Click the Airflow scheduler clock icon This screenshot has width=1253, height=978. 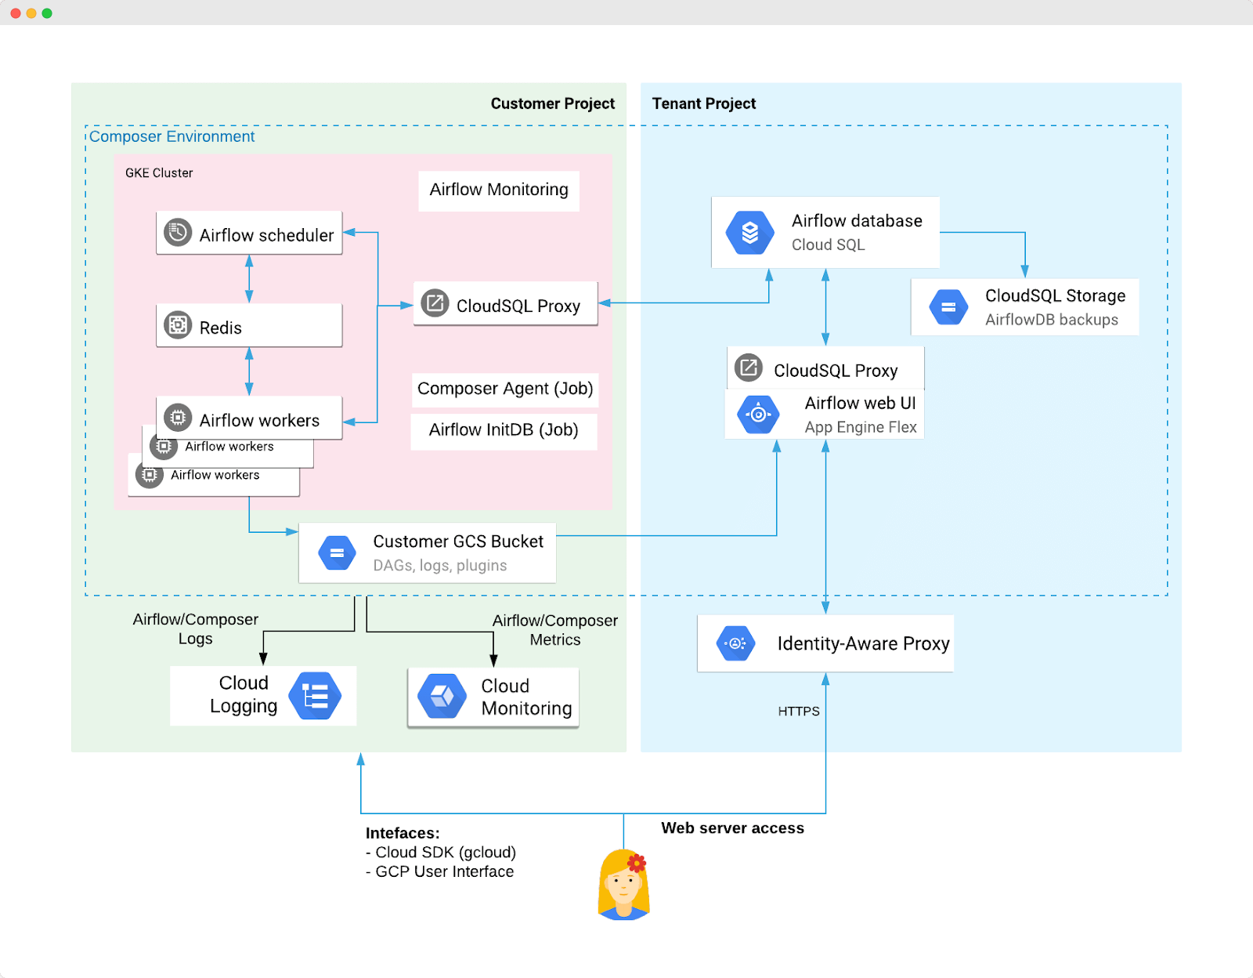click(x=178, y=233)
